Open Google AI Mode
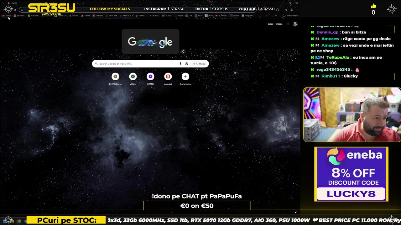 point(199,64)
